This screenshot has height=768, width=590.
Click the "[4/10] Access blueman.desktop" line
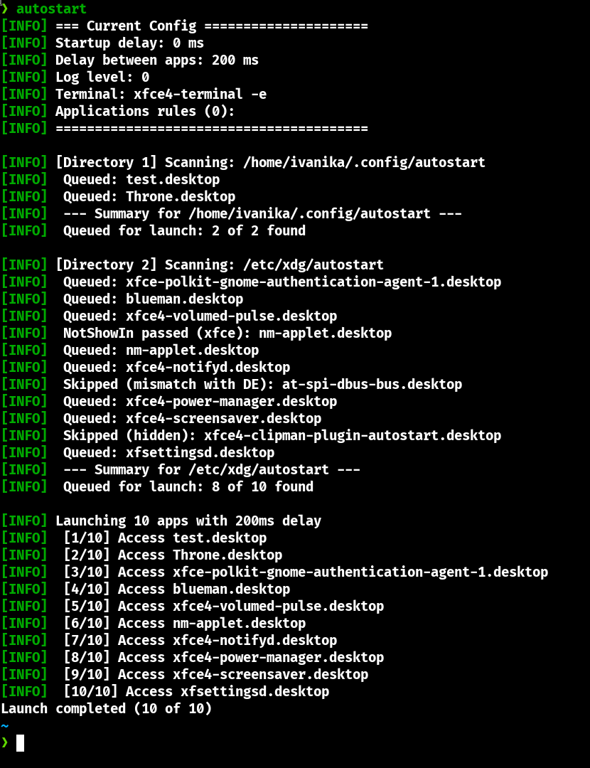(x=176, y=589)
